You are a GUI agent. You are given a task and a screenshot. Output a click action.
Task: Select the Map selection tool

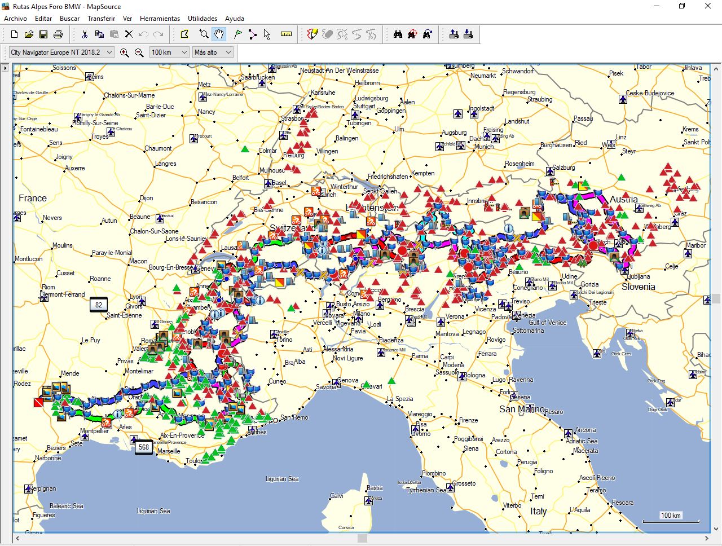pos(184,34)
